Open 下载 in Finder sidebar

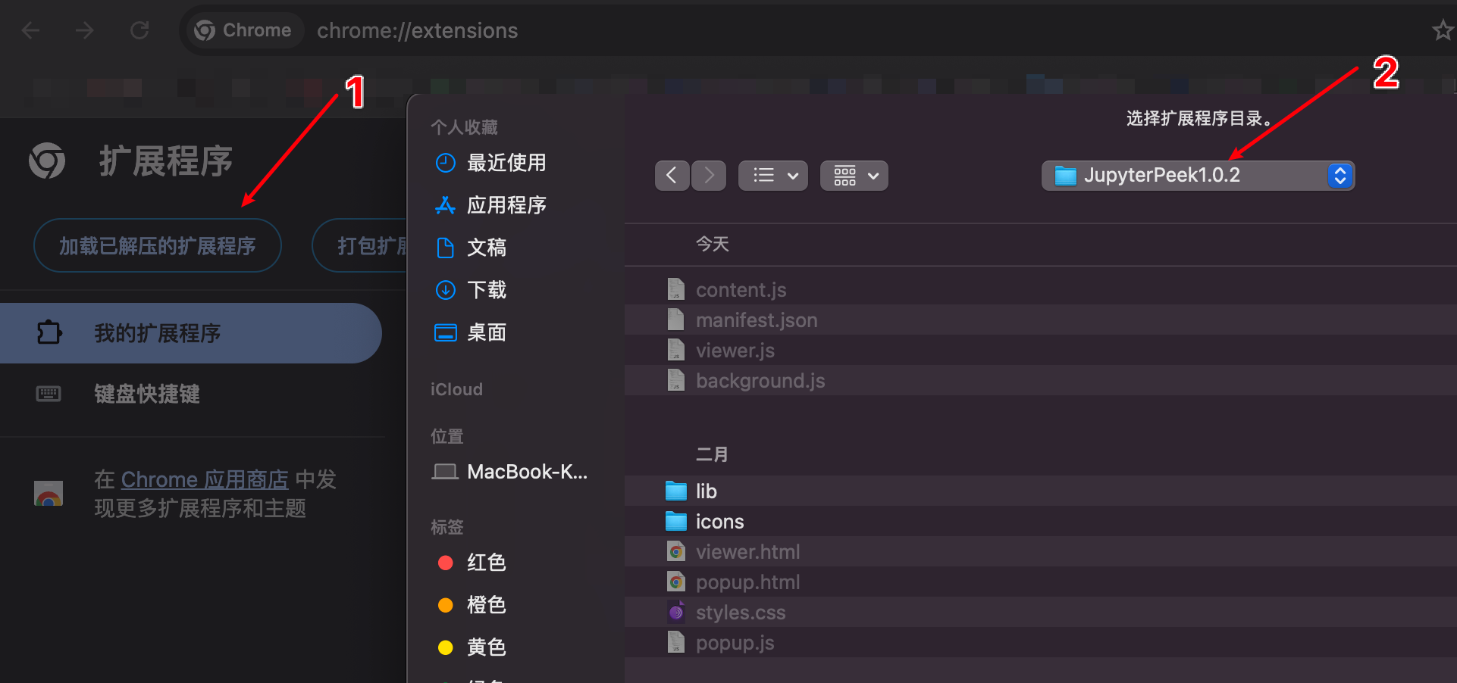[x=487, y=290]
